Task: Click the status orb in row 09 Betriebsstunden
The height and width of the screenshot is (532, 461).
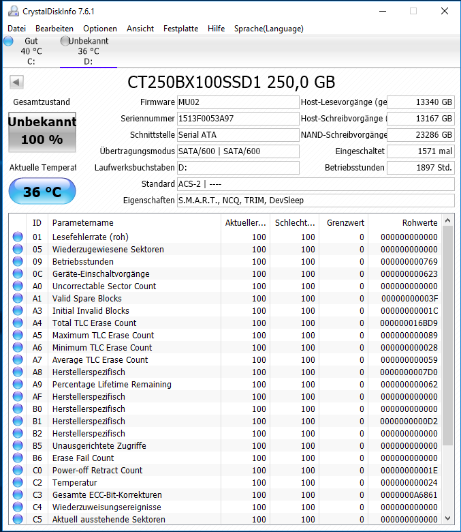Action: tap(18, 261)
